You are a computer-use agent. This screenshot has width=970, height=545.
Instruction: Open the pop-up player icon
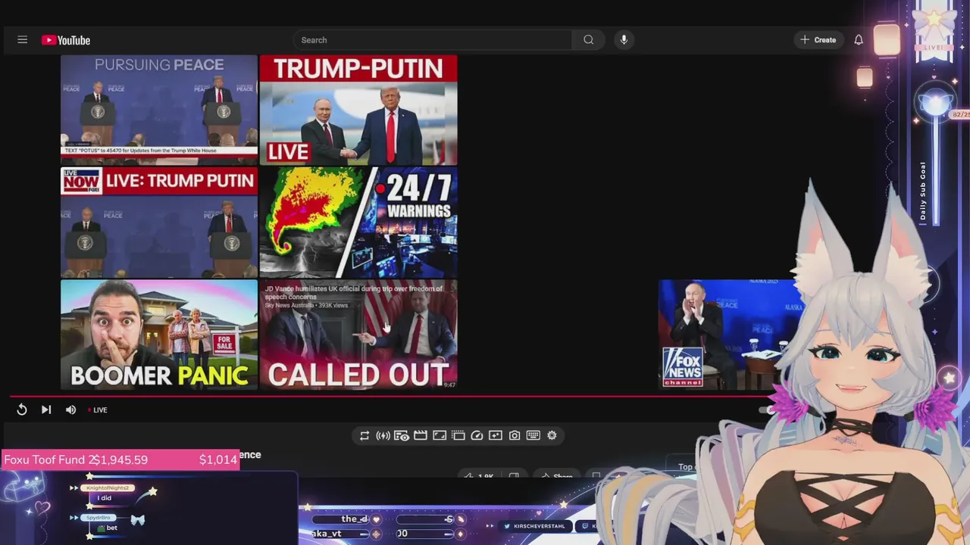tap(458, 435)
